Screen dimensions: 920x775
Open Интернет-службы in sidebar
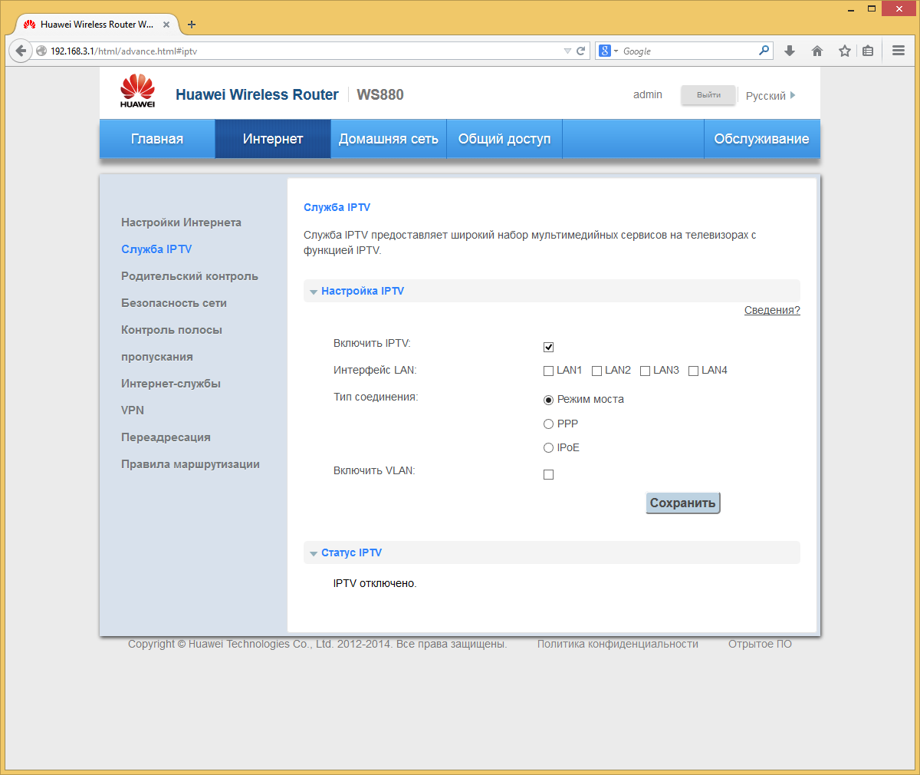point(171,384)
